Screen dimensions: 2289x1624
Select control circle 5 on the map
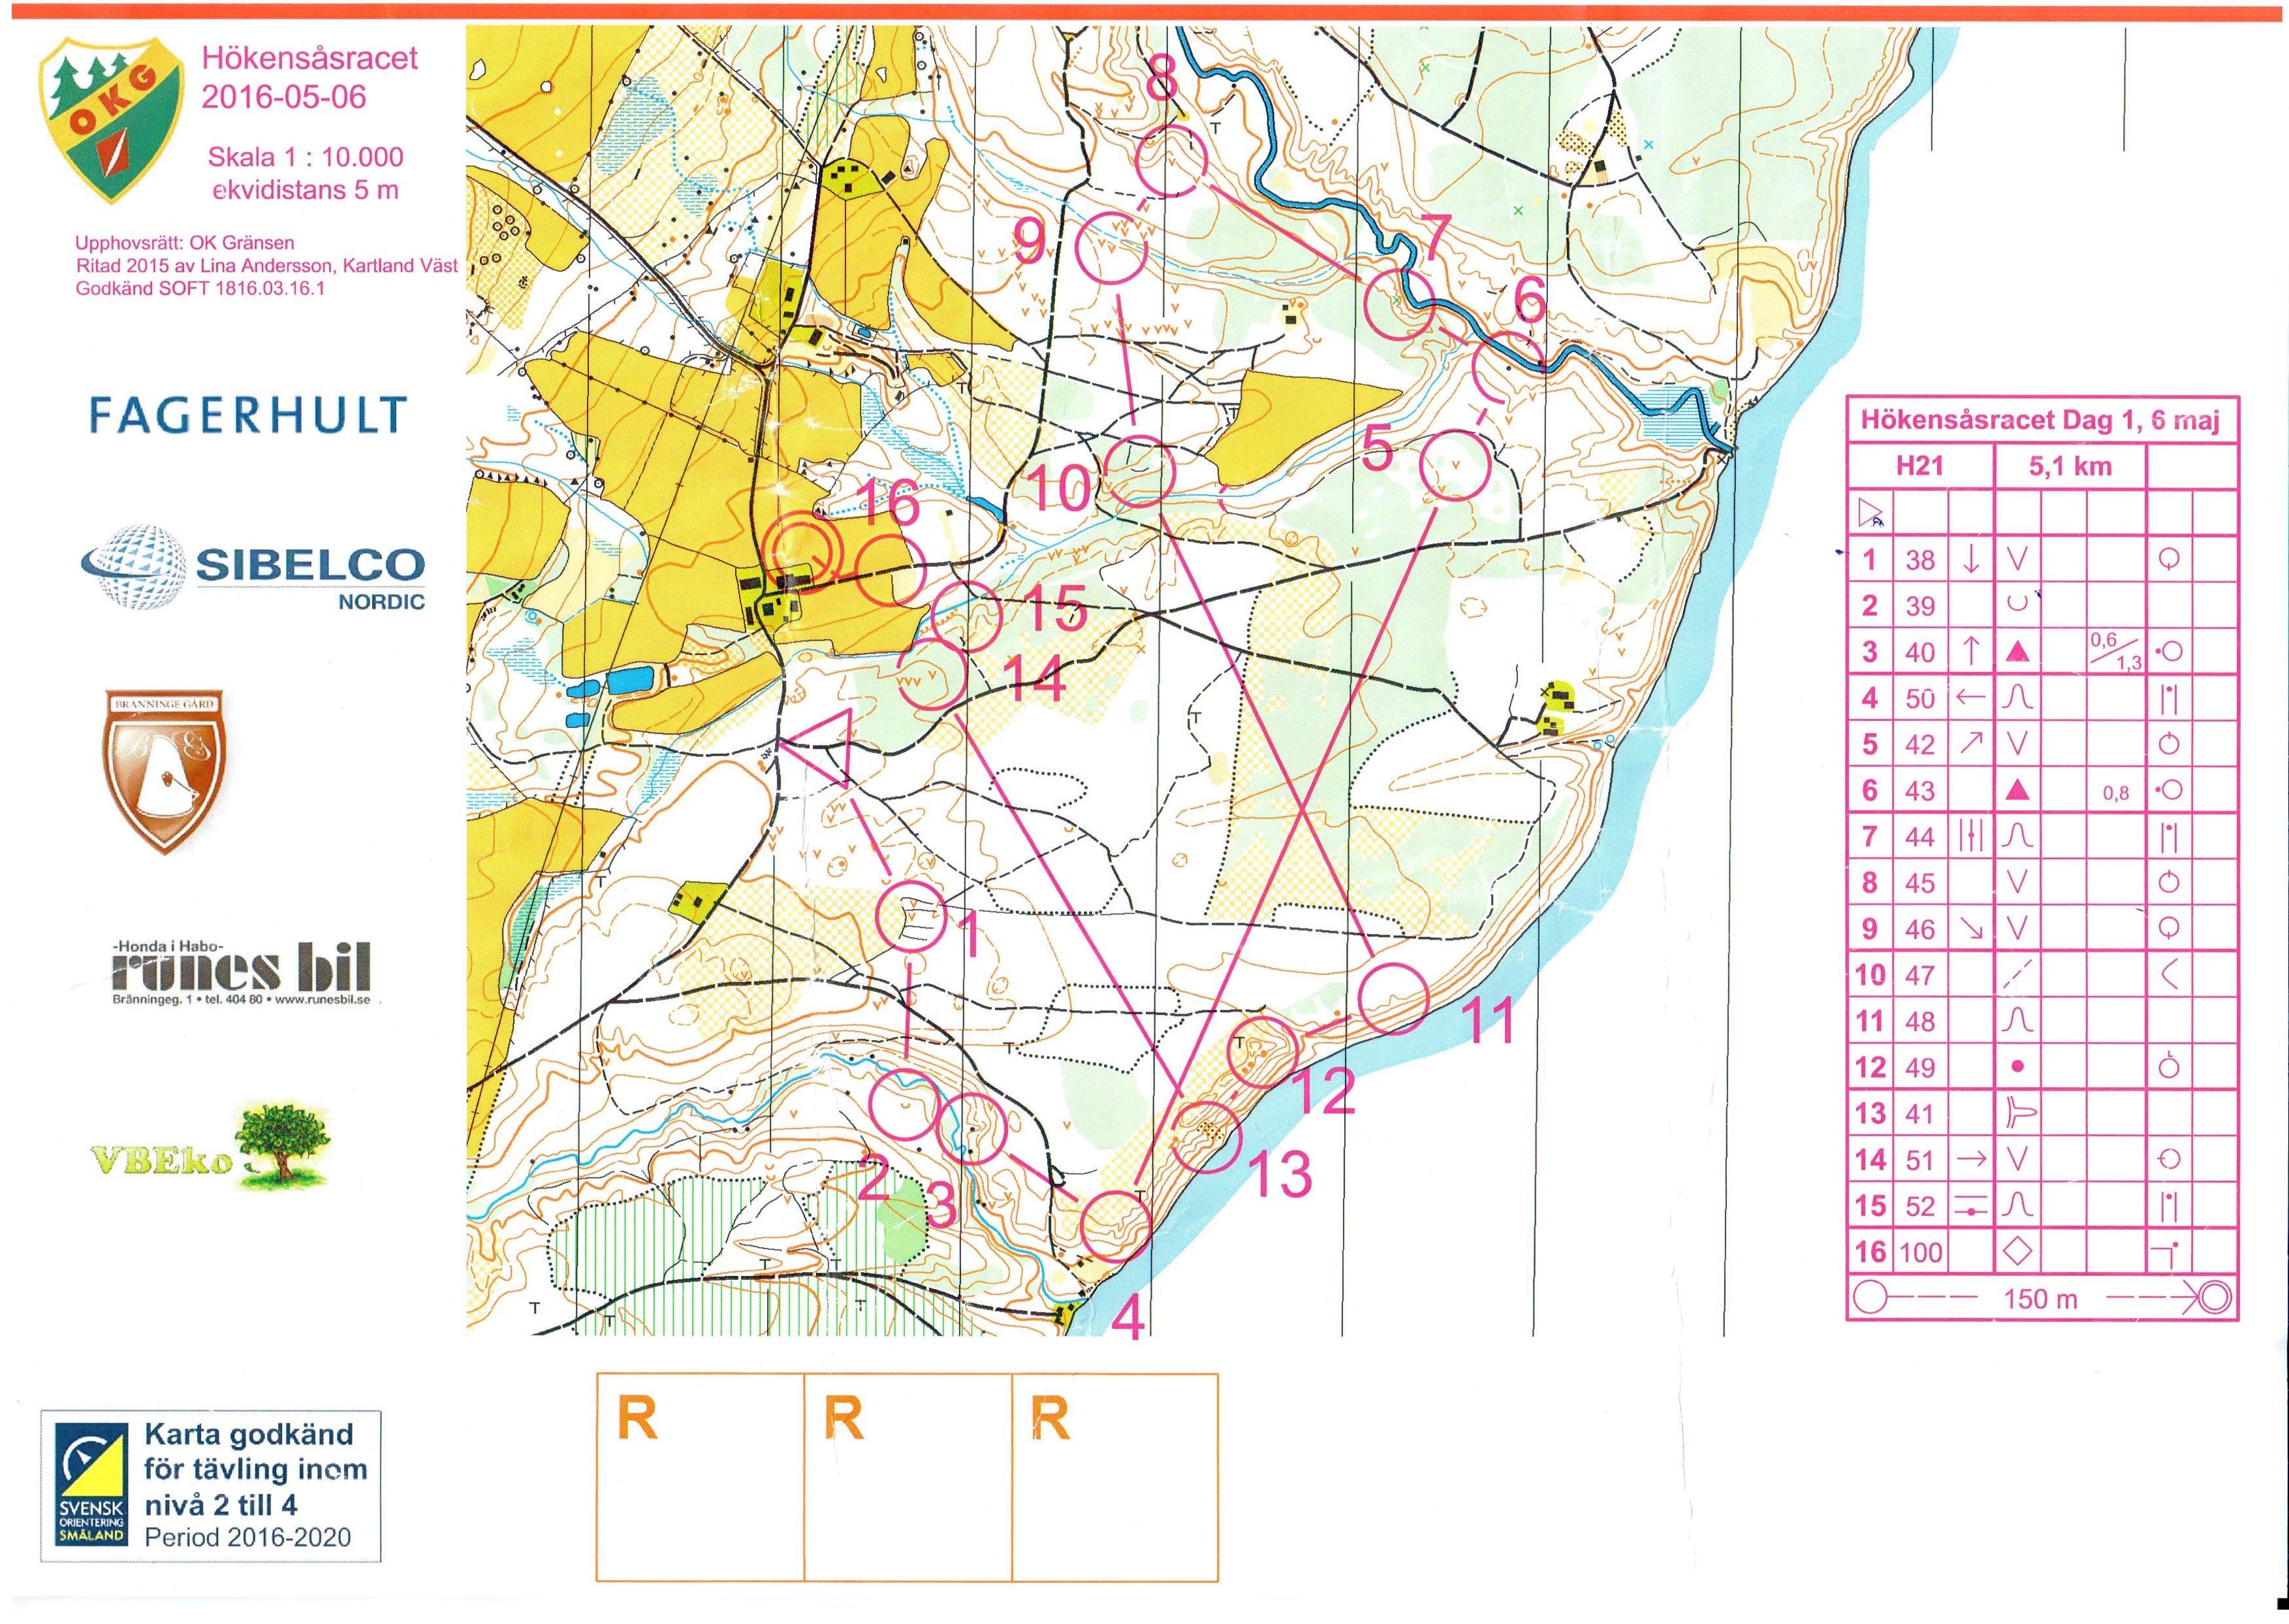[x=1455, y=465]
